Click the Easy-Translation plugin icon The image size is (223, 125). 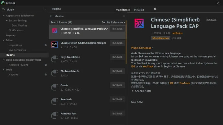pyautogui.click(x=55, y=59)
